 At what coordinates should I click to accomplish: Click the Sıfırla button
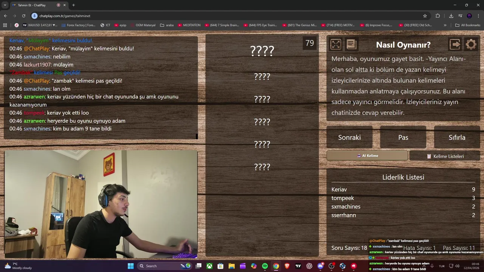coord(457,138)
